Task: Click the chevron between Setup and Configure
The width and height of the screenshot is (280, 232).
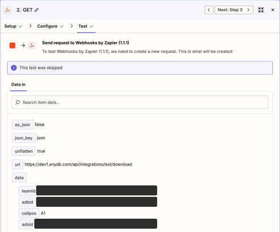Action: 30,26
